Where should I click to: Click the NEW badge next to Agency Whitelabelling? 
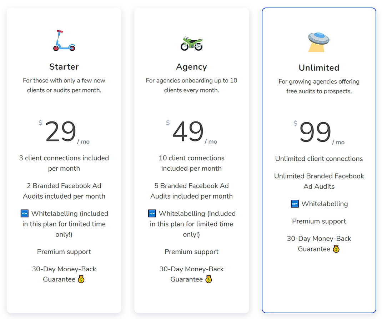click(152, 213)
